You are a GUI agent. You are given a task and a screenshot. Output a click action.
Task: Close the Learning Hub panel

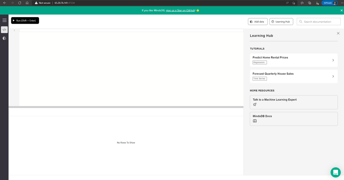(x=338, y=34)
